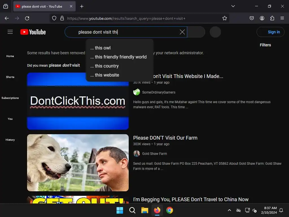Open the Firefox application menu
This screenshot has width=289, height=217.
(282, 18)
